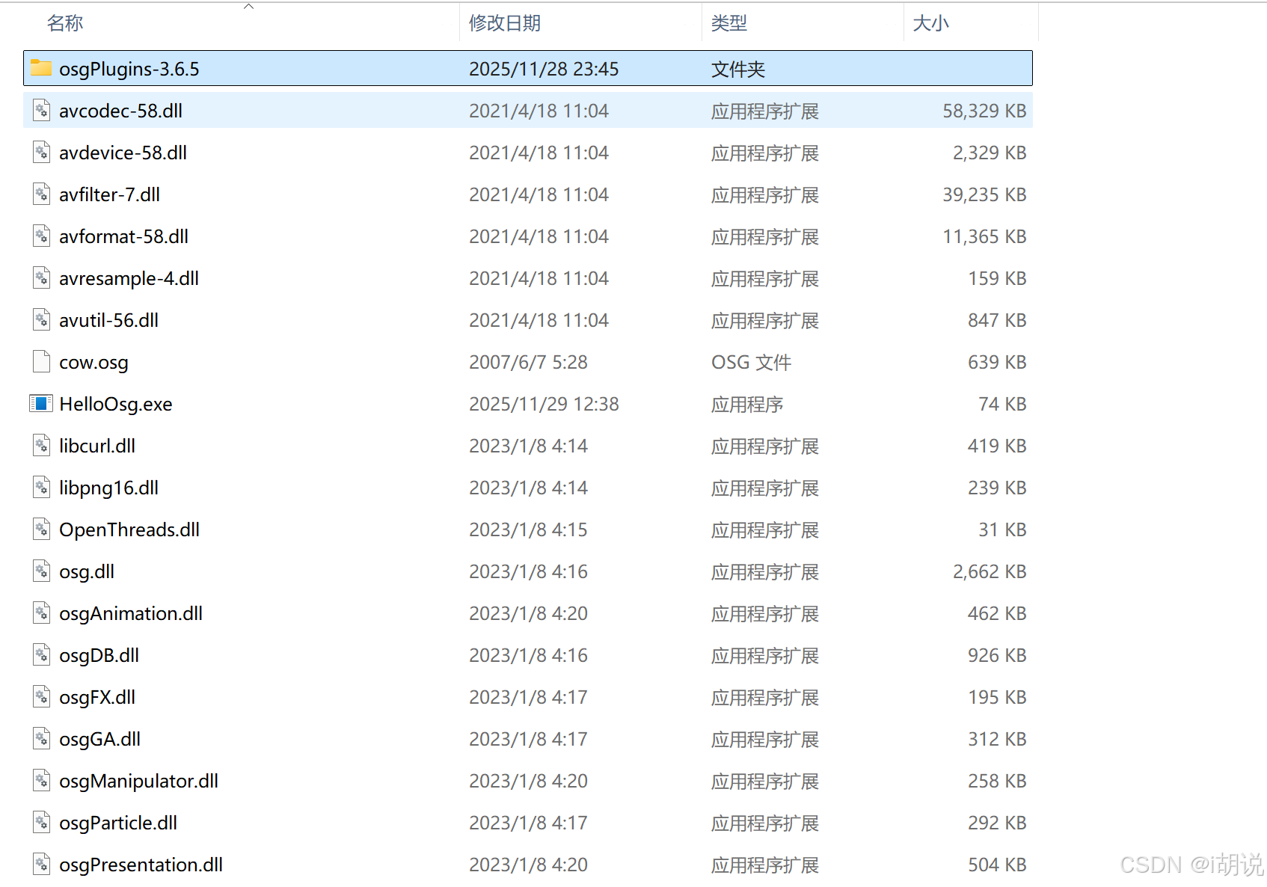Select the osgManipulator.dll file entry
This screenshot has width=1267, height=887.
pyautogui.click(x=138, y=780)
